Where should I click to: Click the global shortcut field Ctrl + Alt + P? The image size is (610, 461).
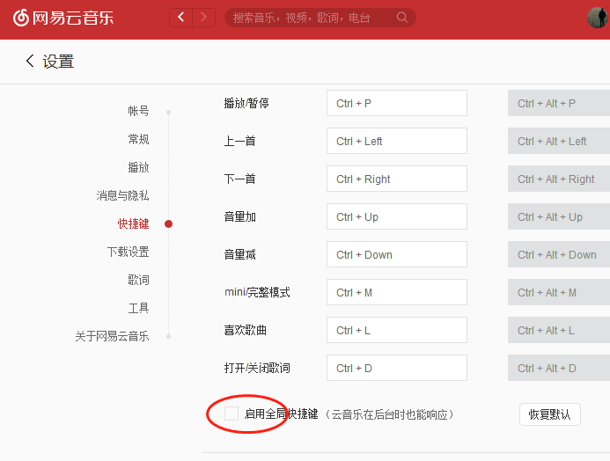click(x=559, y=103)
